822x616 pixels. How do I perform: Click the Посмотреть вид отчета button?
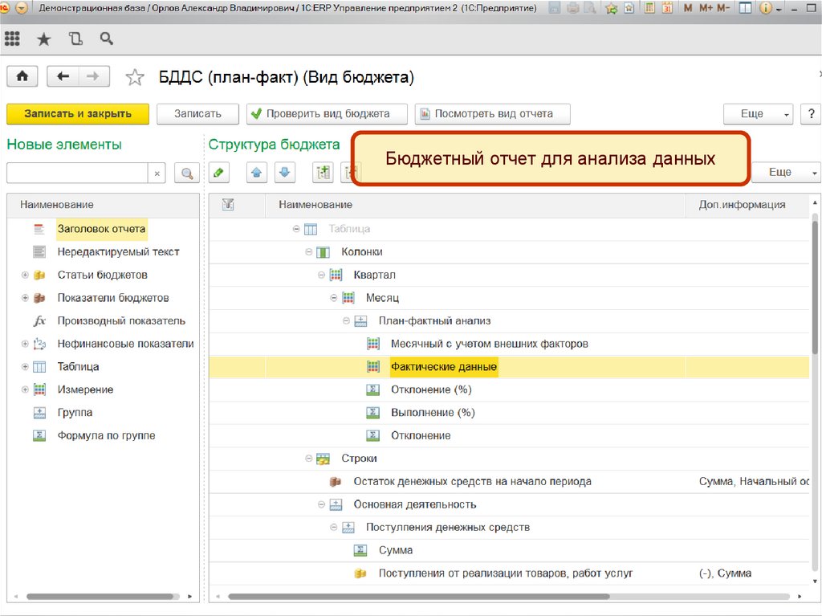pos(492,114)
